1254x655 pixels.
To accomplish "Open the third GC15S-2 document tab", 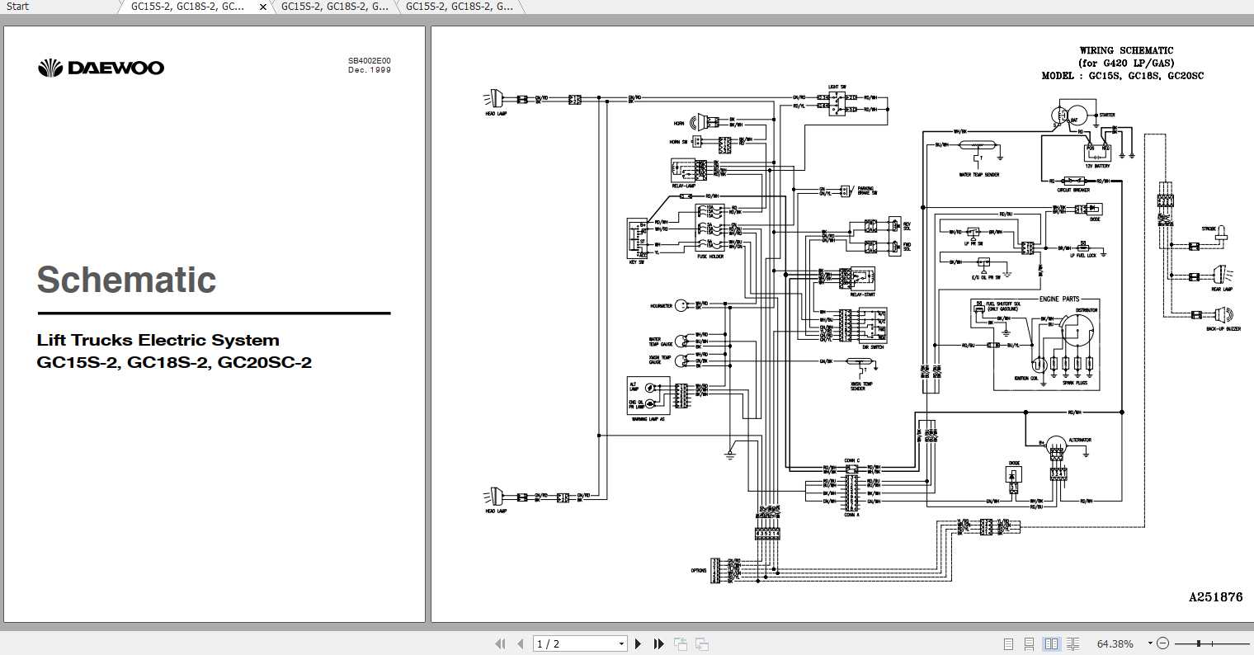I will 458,7.
